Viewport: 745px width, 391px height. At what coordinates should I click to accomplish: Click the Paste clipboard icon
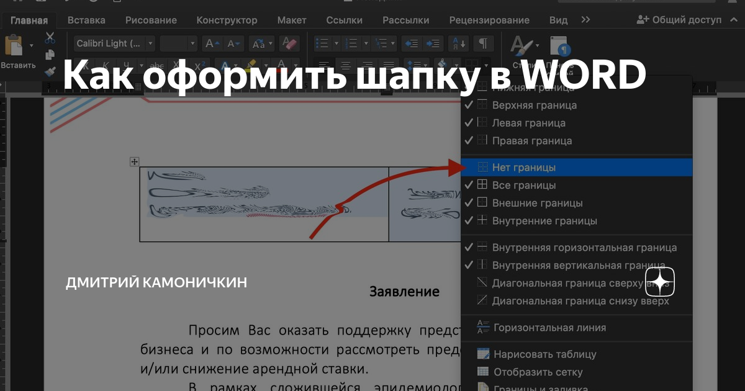click(x=13, y=45)
